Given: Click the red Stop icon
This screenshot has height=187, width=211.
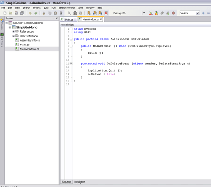Looking at the screenshot, I should [x=173, y=13].
